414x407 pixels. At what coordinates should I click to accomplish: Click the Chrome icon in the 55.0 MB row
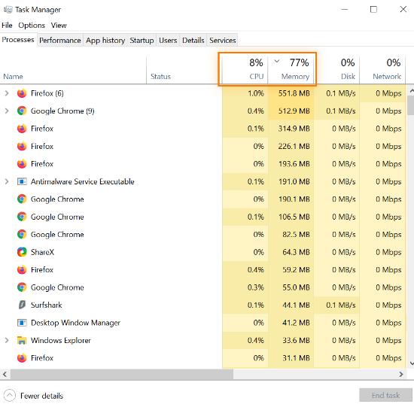tap(22, 287)
